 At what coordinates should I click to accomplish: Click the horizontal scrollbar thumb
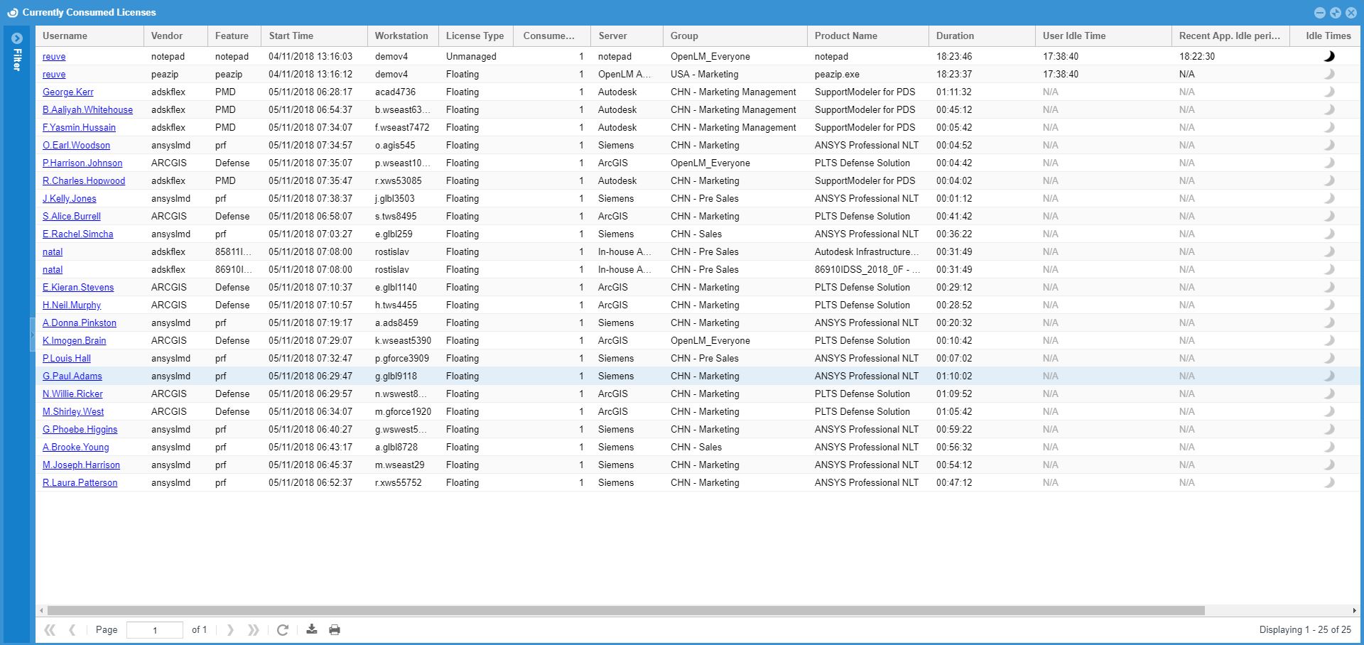(x=625, y=610)
